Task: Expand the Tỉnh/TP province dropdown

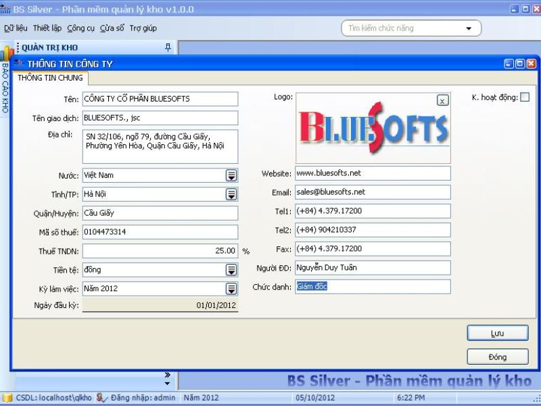Action: 231,194
